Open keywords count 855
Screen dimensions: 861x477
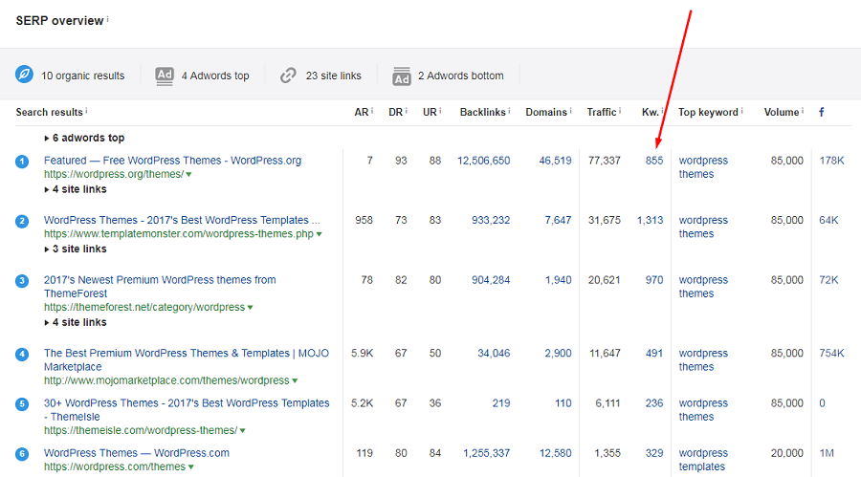654,161
